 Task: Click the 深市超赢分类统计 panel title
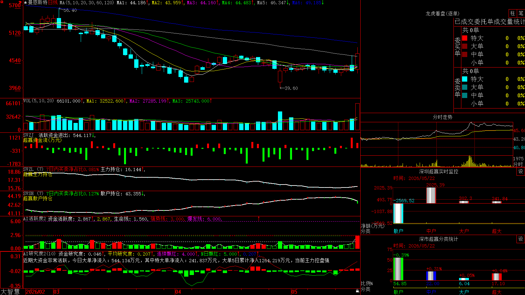439,239
